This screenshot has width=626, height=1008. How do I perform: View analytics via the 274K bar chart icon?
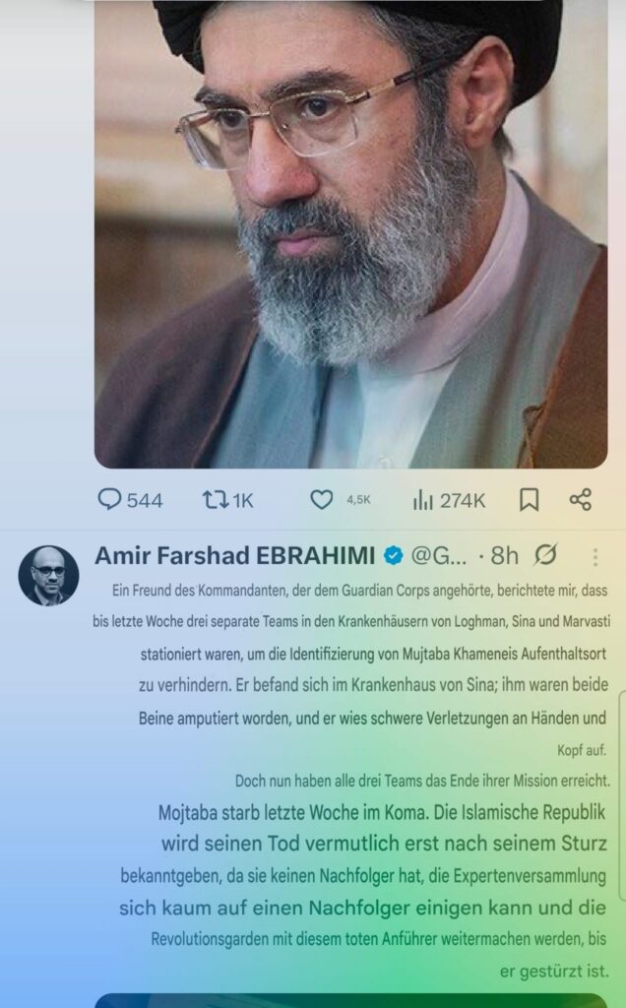point(423,499)
